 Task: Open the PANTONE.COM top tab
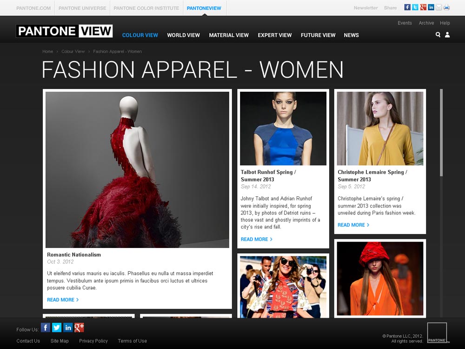tap(33, 8)
